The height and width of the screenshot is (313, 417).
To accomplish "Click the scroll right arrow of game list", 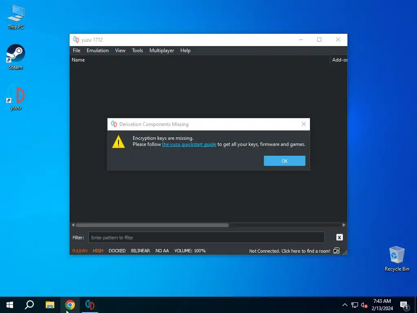I will point(344,225).
